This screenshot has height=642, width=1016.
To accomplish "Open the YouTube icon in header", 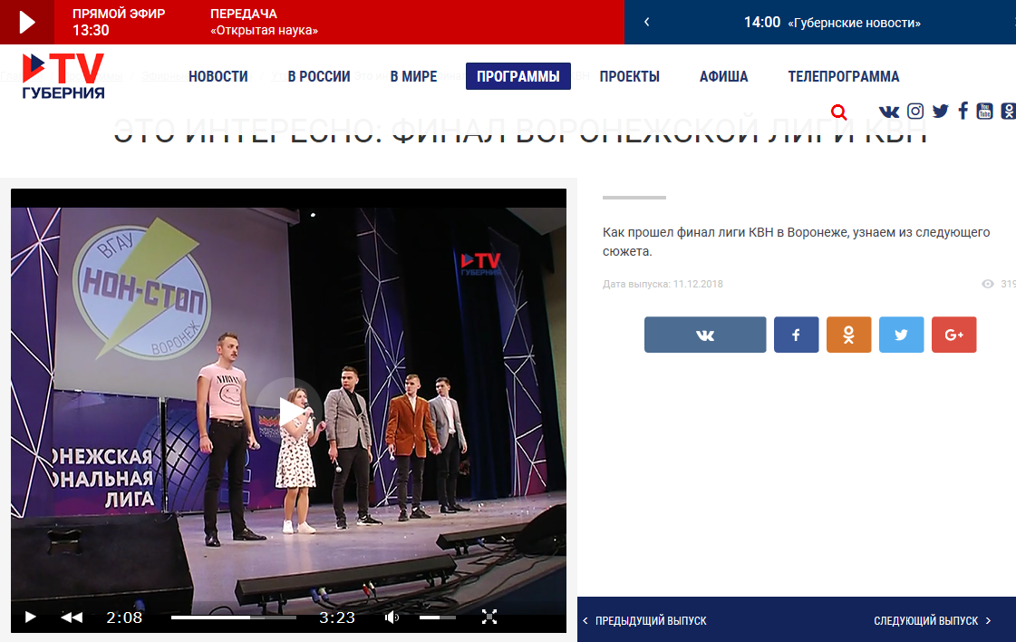I will coord(984,112).
